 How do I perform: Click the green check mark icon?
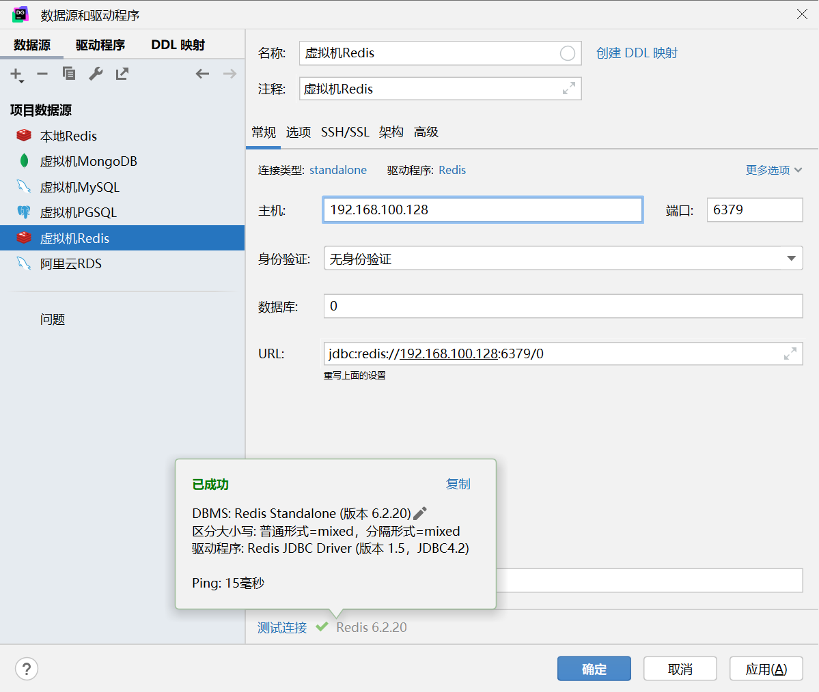322,626
